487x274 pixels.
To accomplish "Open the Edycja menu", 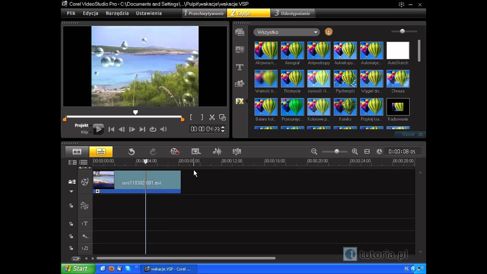I will pyautogui.click(x=91, y=13).
